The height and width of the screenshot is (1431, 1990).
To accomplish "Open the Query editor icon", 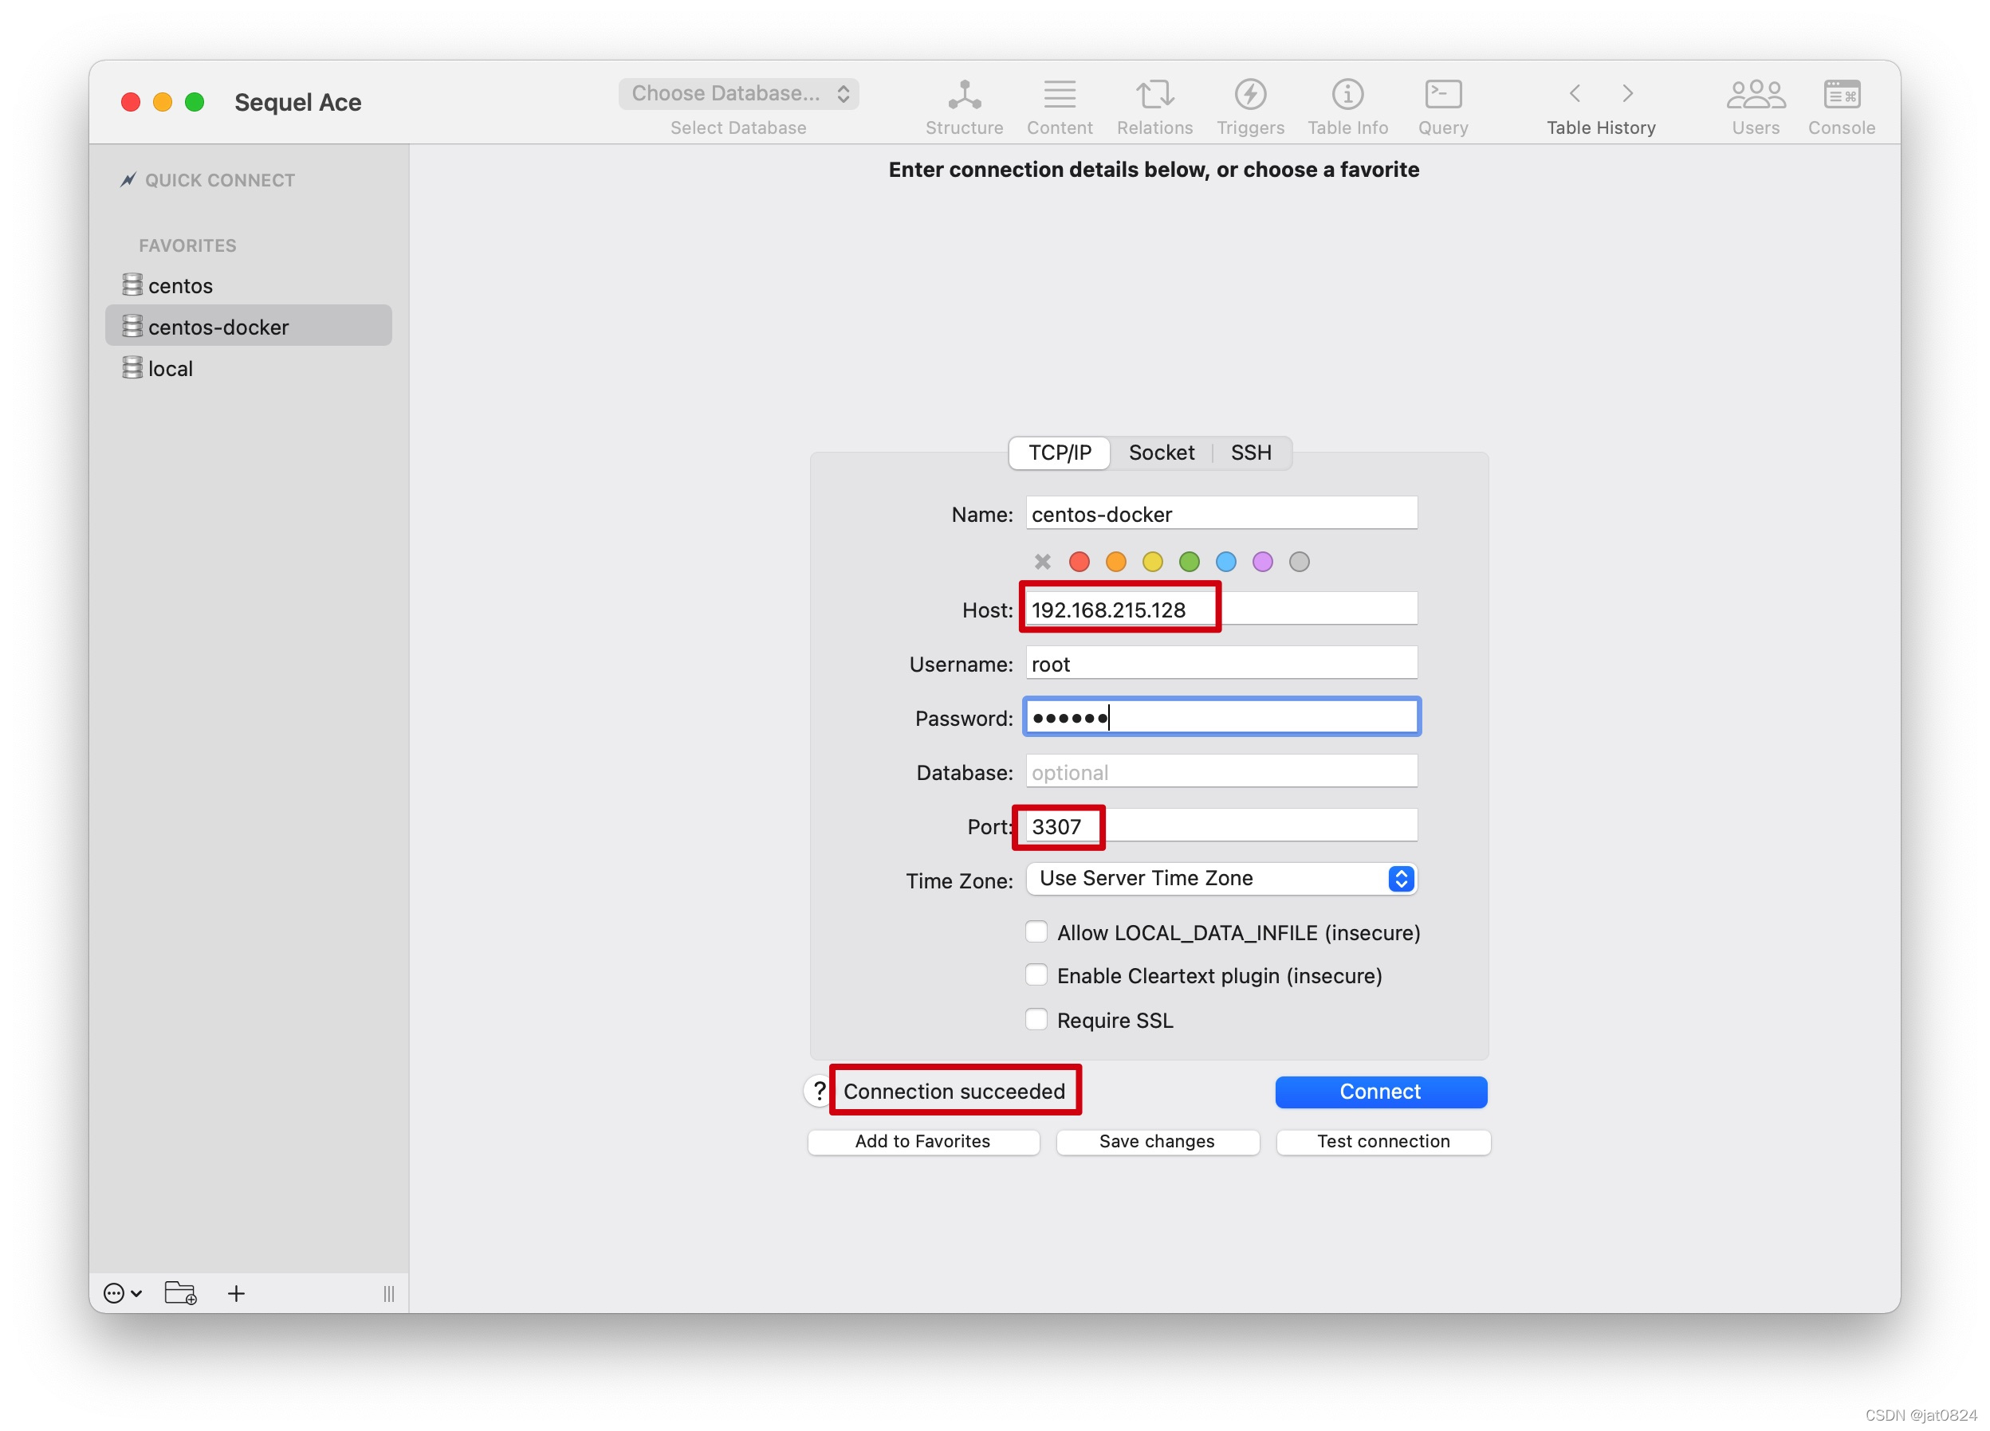I will click(x=1442, y=95).
